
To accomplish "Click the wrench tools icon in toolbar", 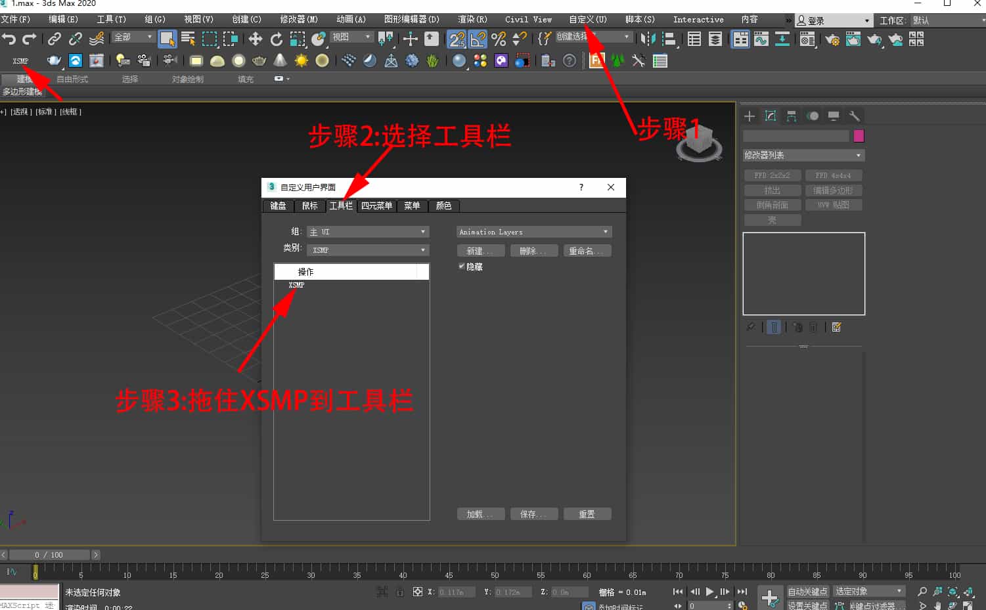I will [639, 61].
